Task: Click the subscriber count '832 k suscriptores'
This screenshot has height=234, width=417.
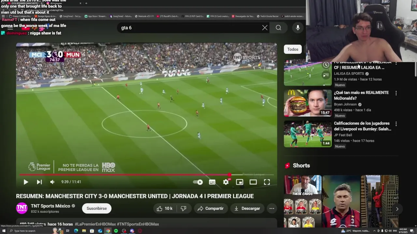Action: pyautogui.click(x=45, y=212)
